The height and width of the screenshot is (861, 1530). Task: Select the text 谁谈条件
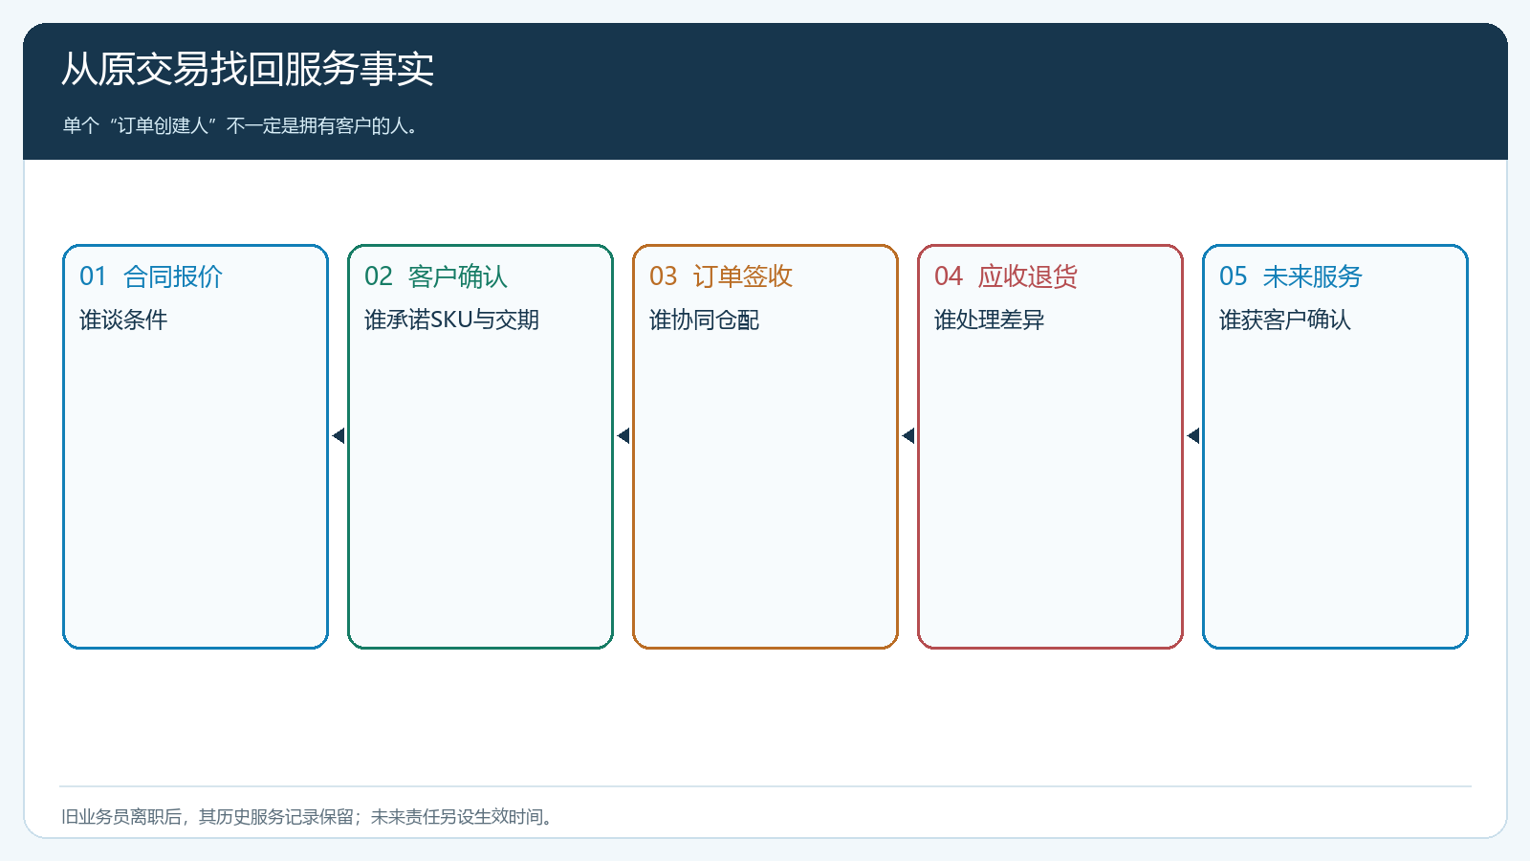pos(123,320)
